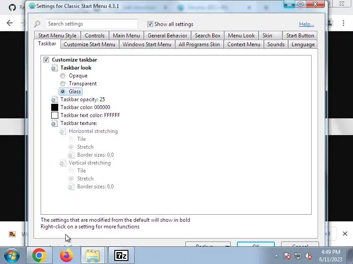Viewport: 353px width, 264px height.
Task: Select the Taskbar tab
Action: pos(47,44)
